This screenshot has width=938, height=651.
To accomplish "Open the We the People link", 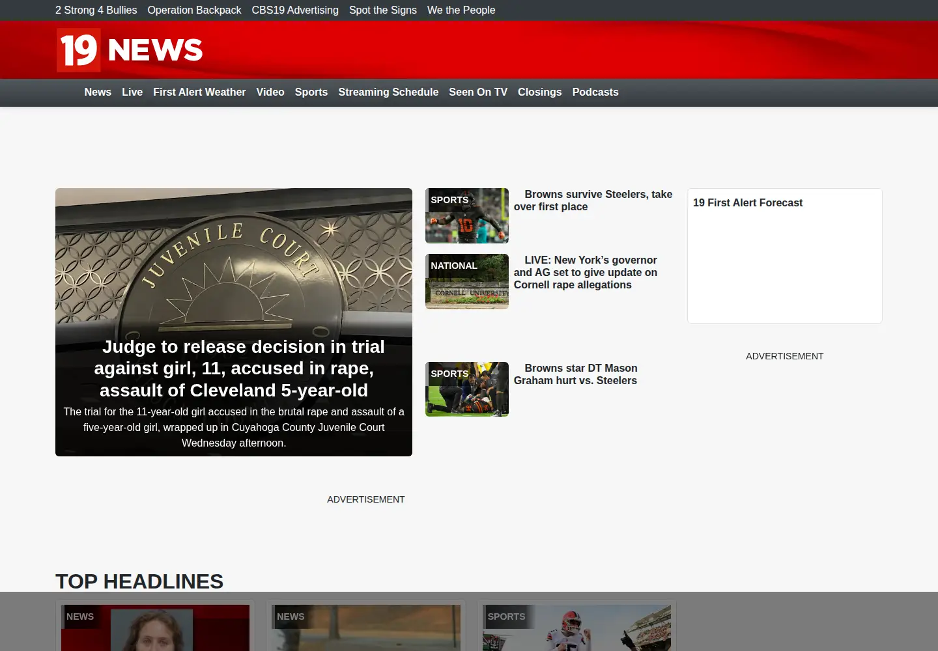I will [x=461, y=10].
